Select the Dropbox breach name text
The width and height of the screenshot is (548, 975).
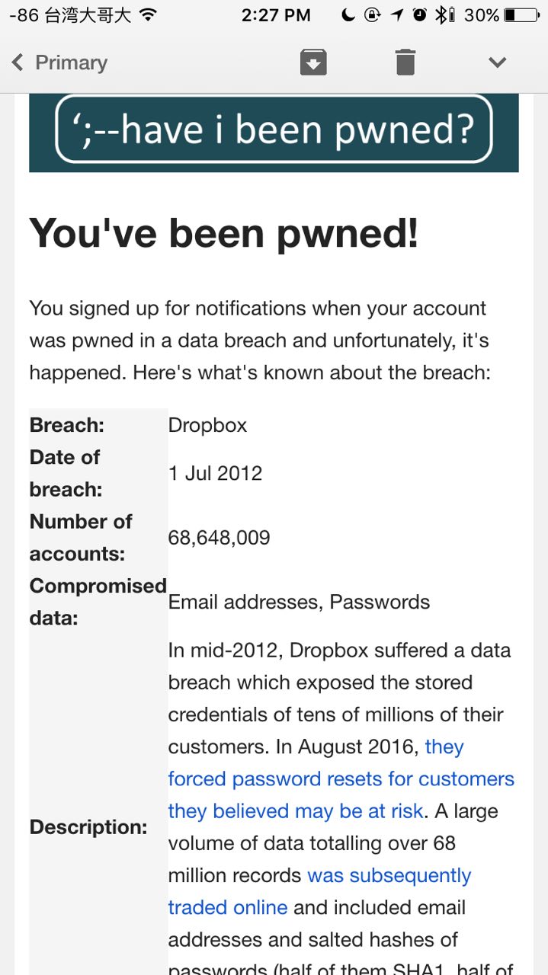(x=207, y=425)
